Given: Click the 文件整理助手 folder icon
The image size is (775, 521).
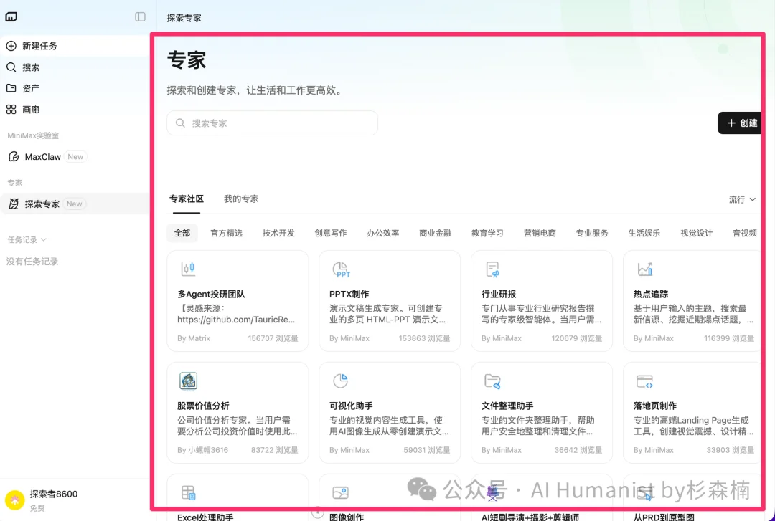Looking at the screenshot, I should tap(492, 381).
